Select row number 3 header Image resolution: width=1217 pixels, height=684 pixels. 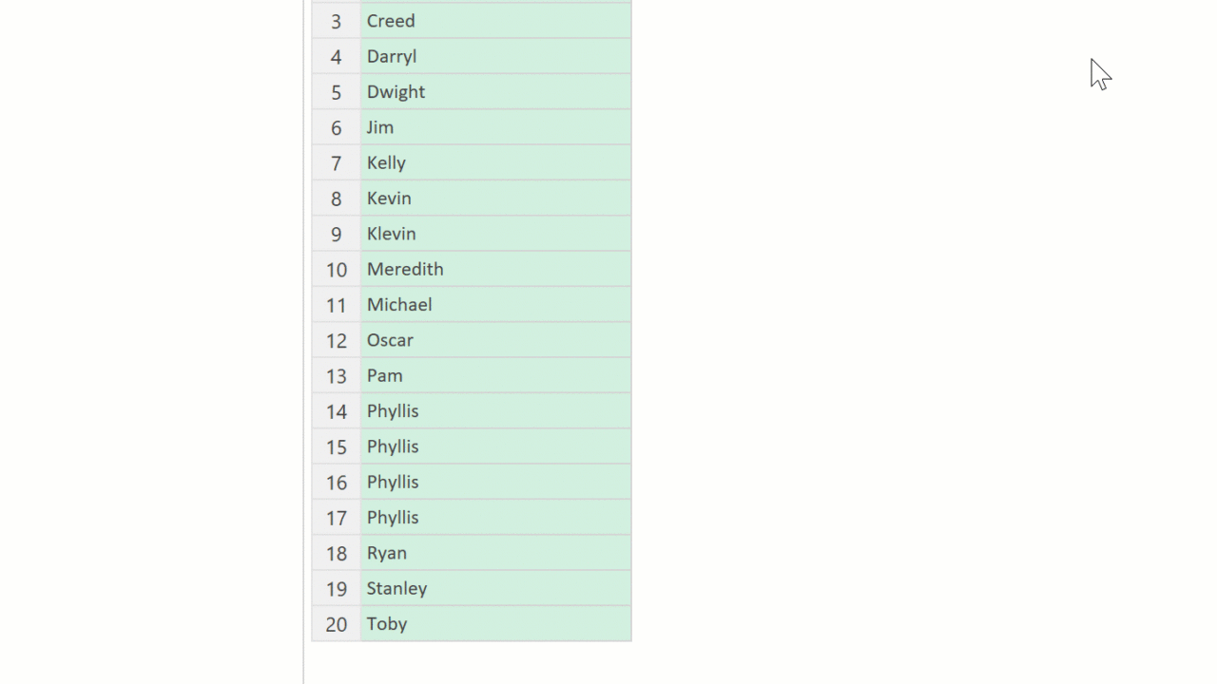tap(336, 21)
